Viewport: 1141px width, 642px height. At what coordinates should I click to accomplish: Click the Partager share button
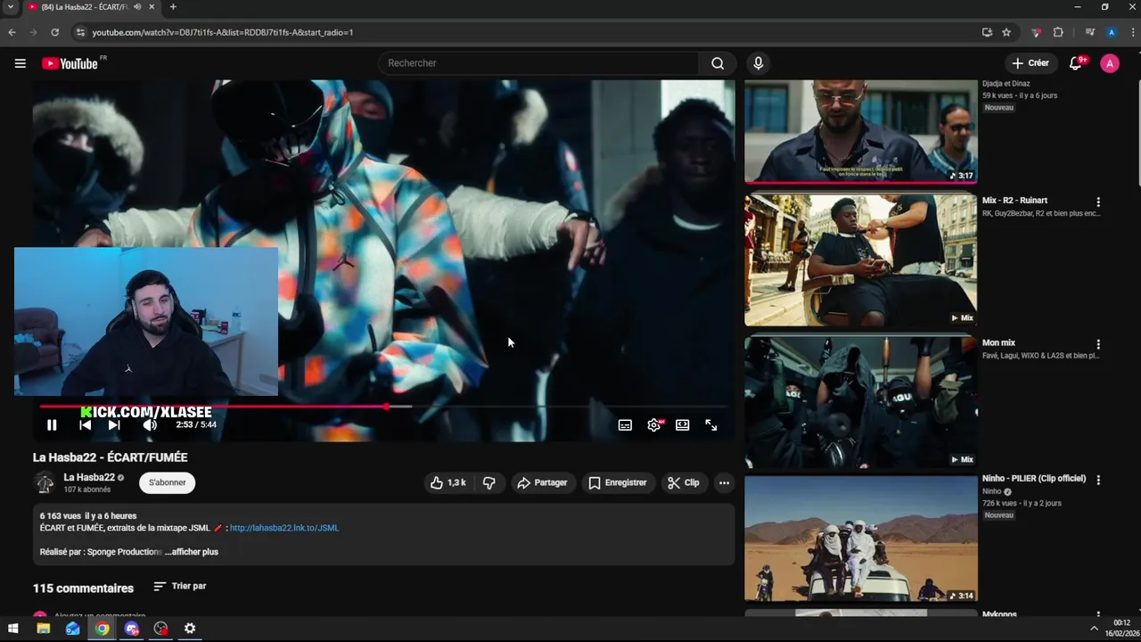542,482
